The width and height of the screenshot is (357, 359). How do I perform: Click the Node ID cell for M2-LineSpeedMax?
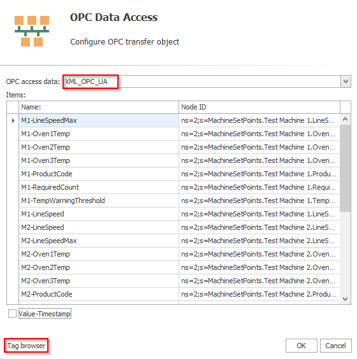pos(259,241)
